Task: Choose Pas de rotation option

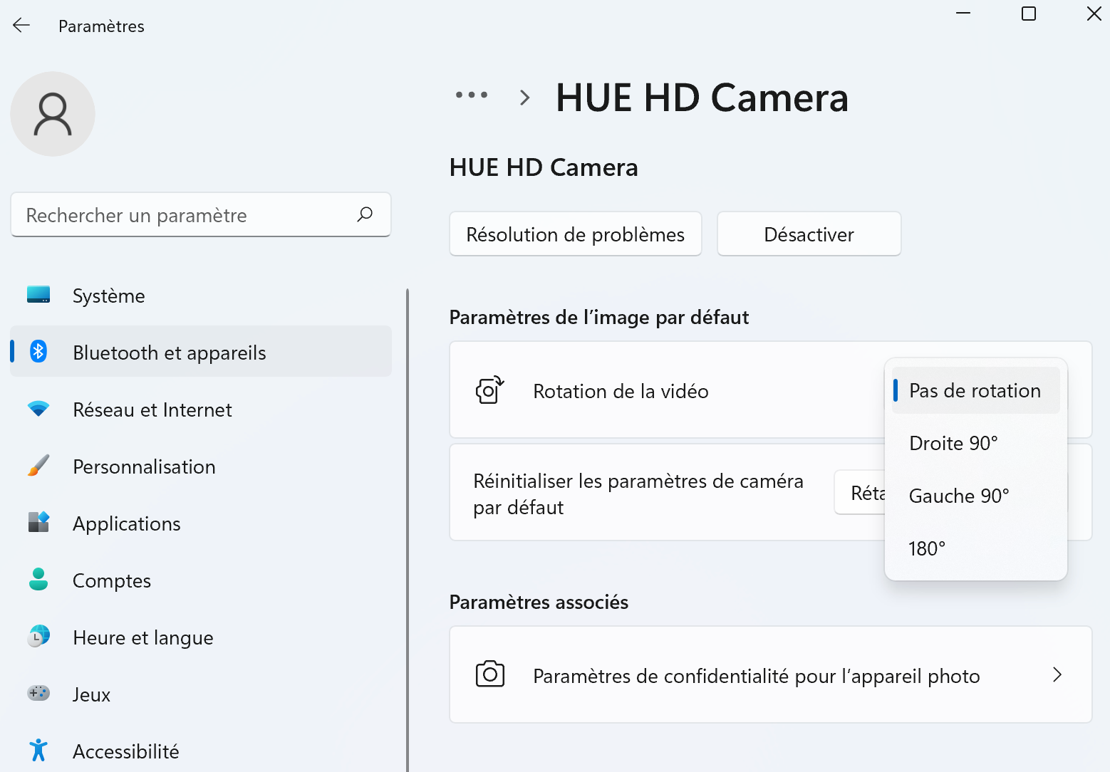Action: point(975,390)
